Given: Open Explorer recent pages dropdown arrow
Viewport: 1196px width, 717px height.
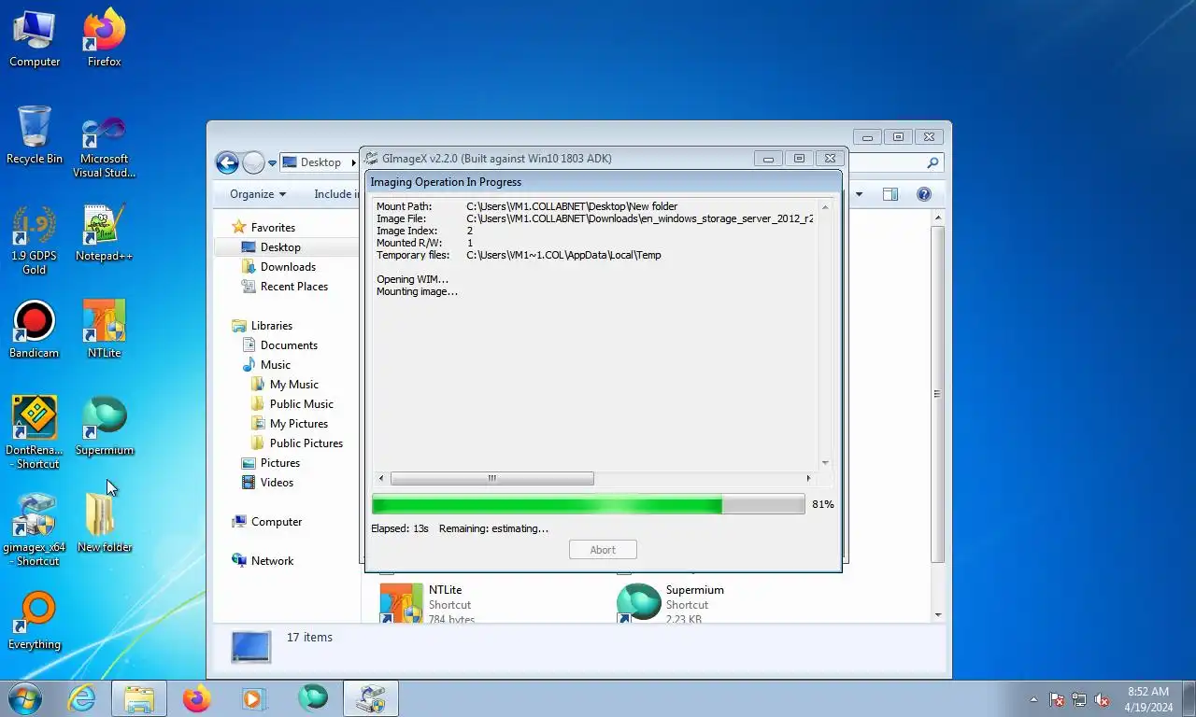Looking at the screenshot, I should [272, 162].
